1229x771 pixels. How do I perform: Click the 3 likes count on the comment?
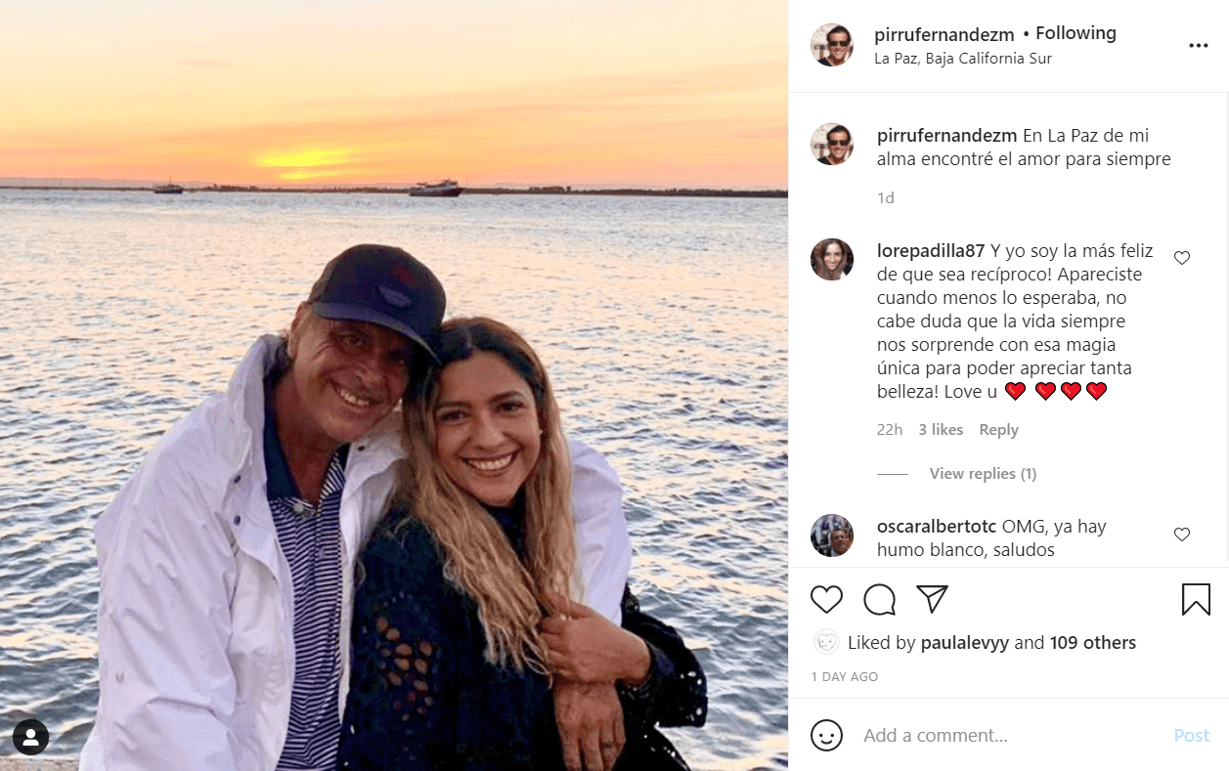click(x=940, y=429)
